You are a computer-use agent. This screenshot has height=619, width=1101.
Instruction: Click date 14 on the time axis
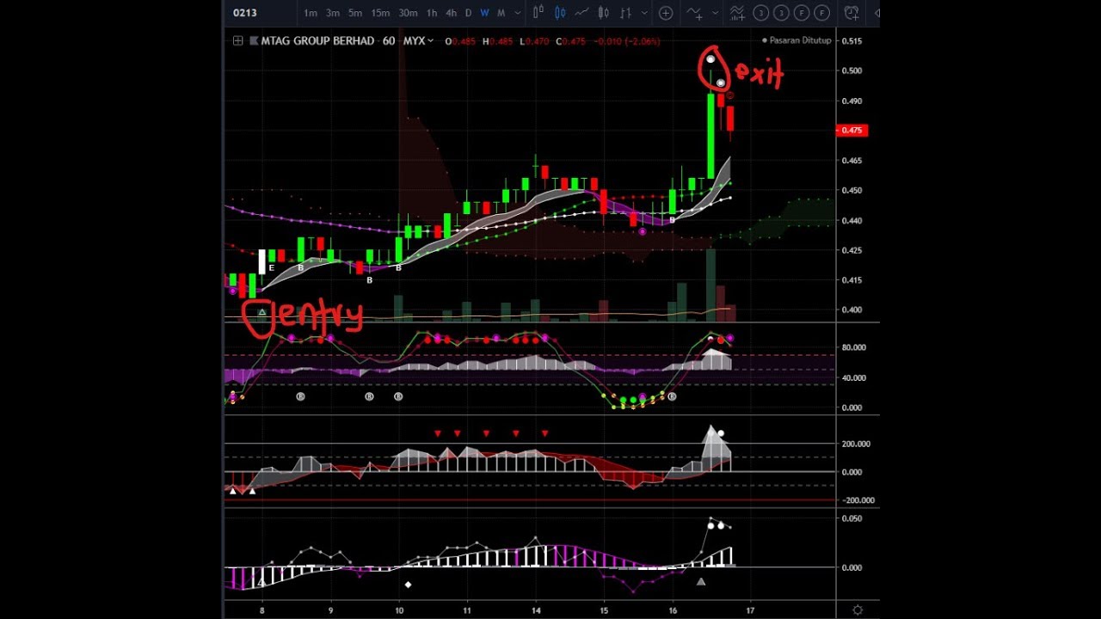tap(536, 610)
